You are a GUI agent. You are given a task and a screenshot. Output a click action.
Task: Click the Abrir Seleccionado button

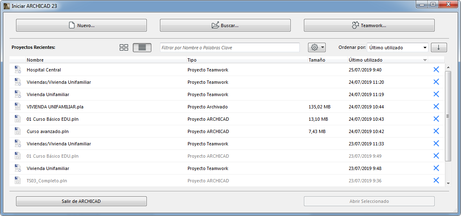(369, 201)
